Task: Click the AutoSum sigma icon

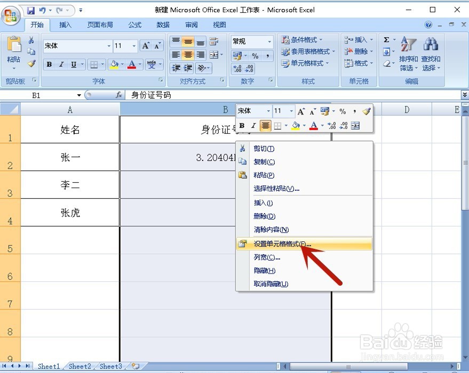Action: (x=386, y=40)
